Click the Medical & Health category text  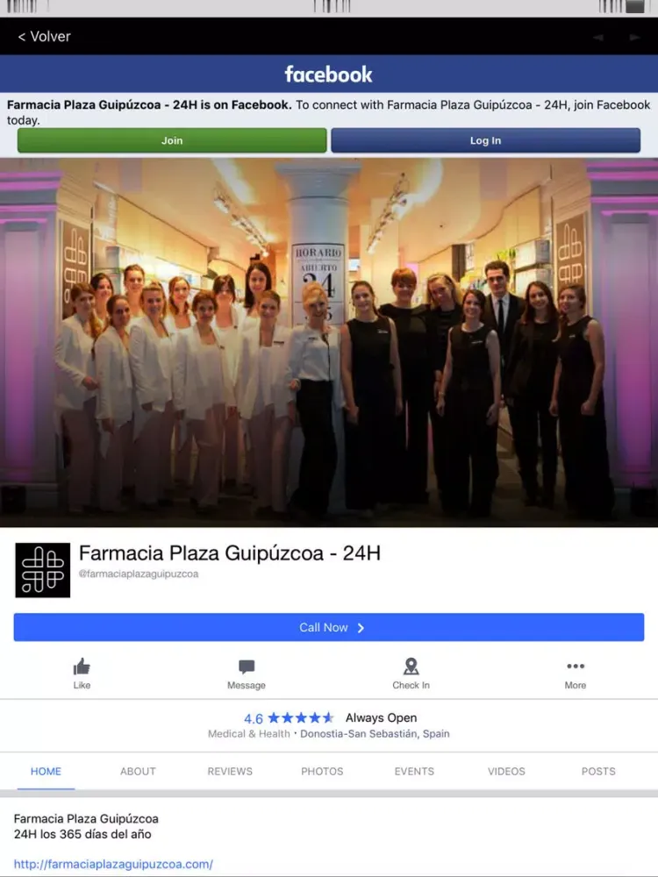click(249, 734)
